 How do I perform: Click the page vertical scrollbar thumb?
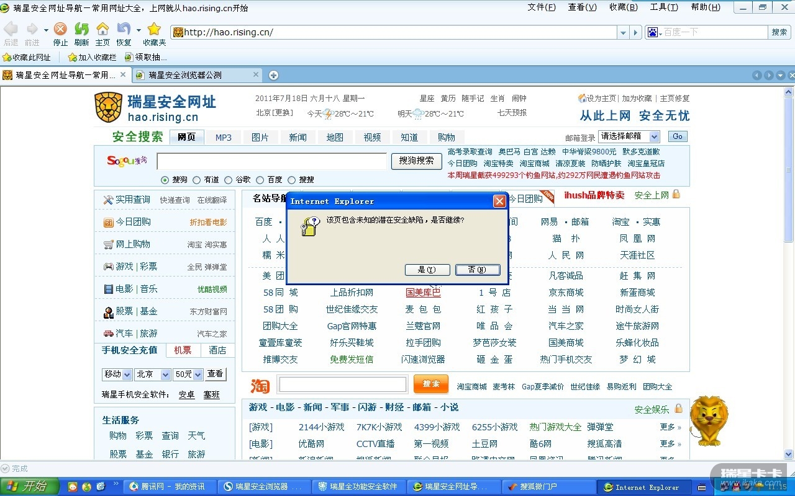click(789, 170)
